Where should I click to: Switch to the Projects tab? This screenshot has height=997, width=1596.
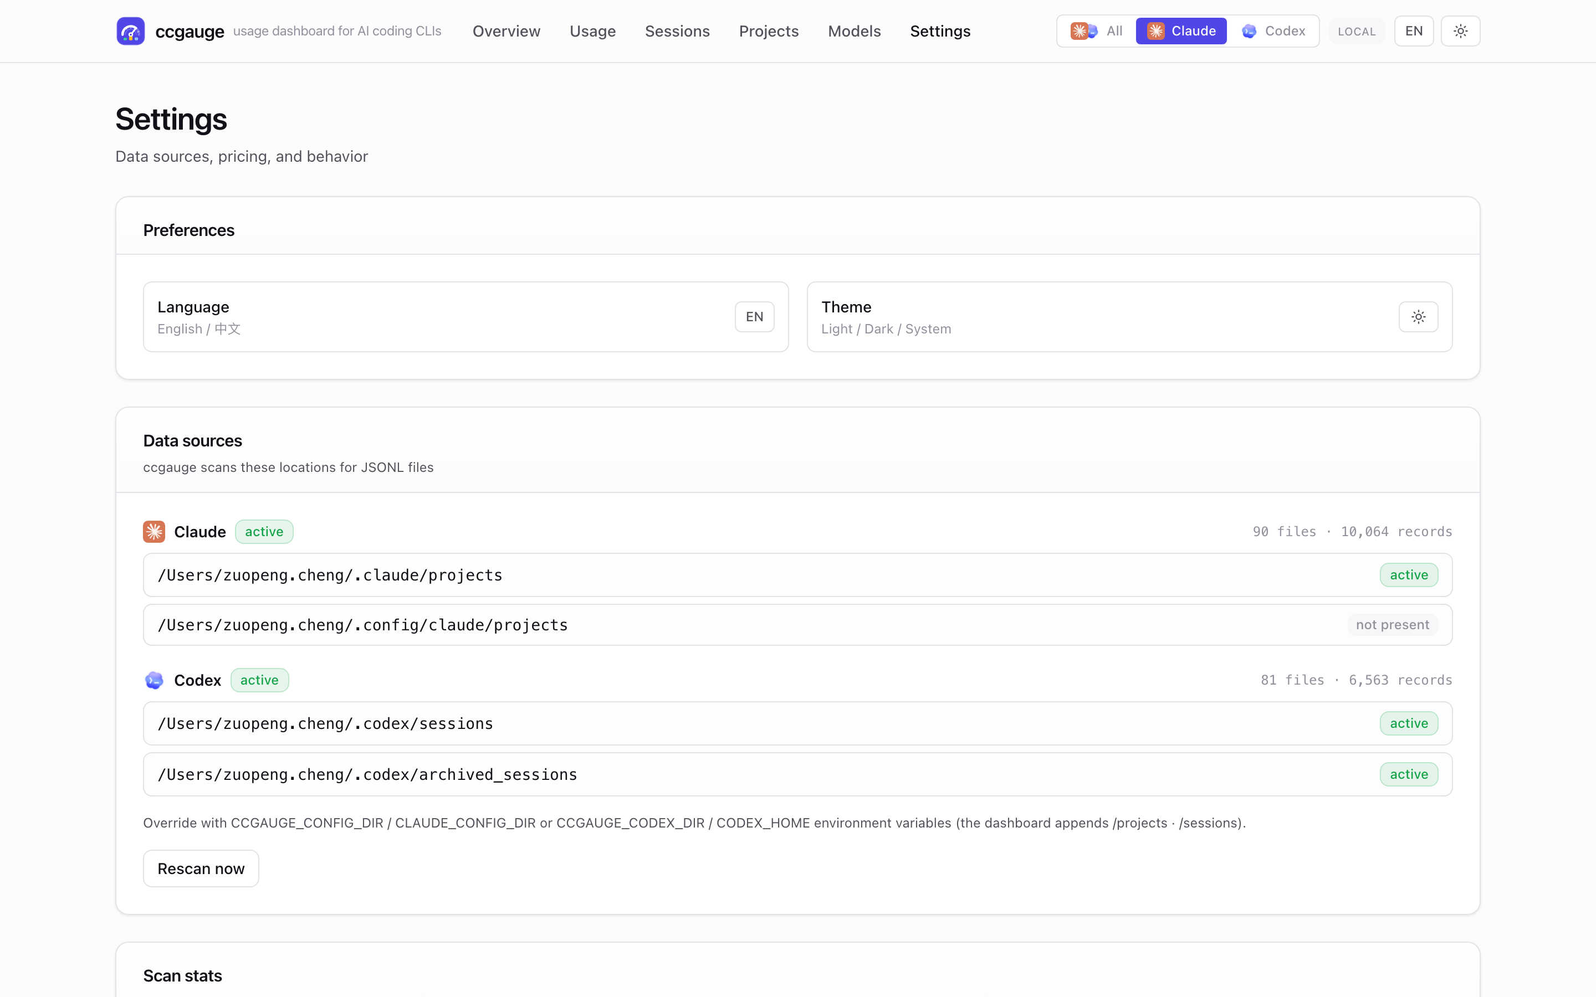click(x=769, y=31)
